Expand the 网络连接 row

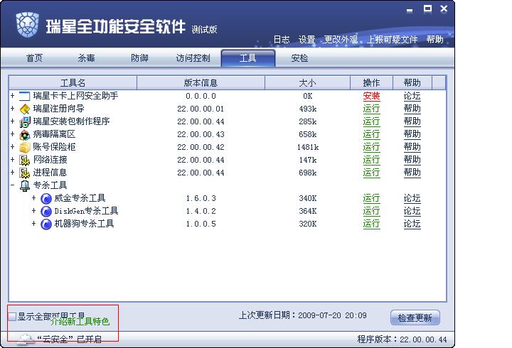coord(12,160)
